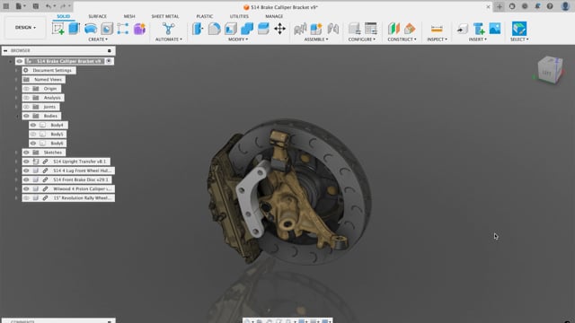The height and width of the screenshot is (323, 575).
Task: Create a New Component
Action: tap(316, 29)
